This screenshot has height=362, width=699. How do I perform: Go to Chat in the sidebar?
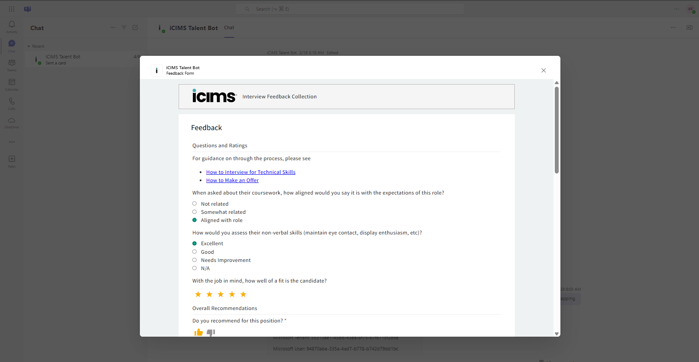coord(12,46)
